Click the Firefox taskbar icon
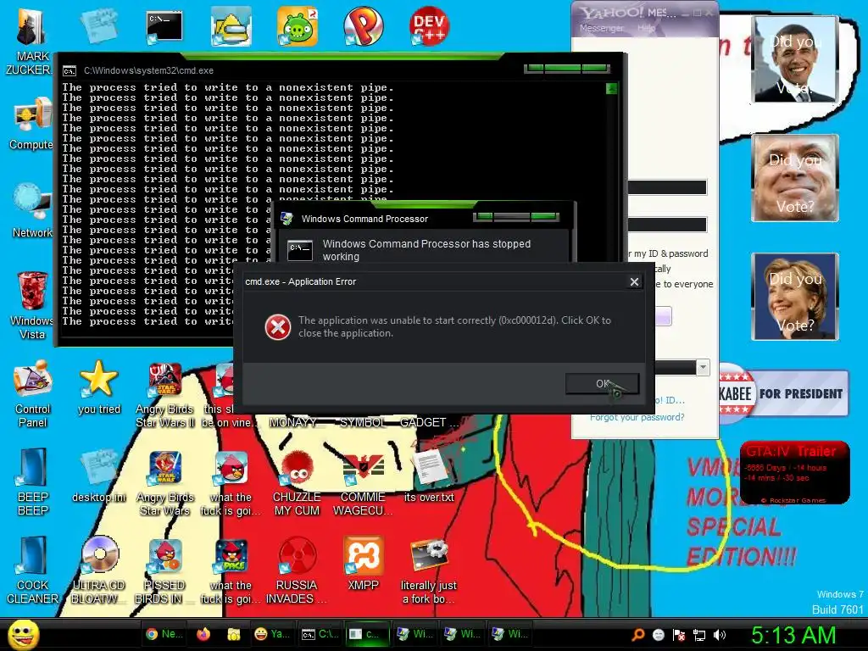Image resolution: width=868 pixels, height=651 pixels. tap(203, 634)
